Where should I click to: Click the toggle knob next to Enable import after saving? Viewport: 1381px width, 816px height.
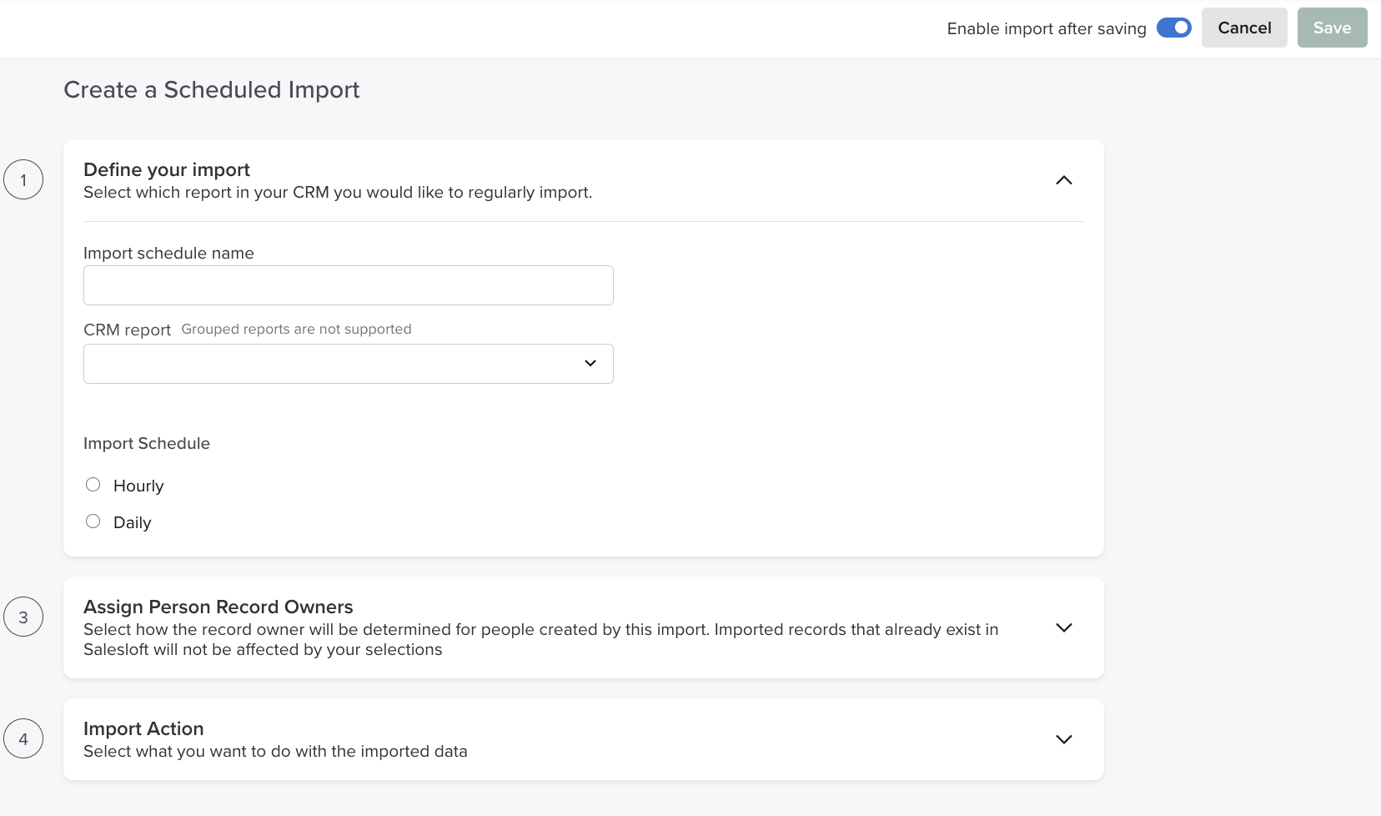(1181, 28)
